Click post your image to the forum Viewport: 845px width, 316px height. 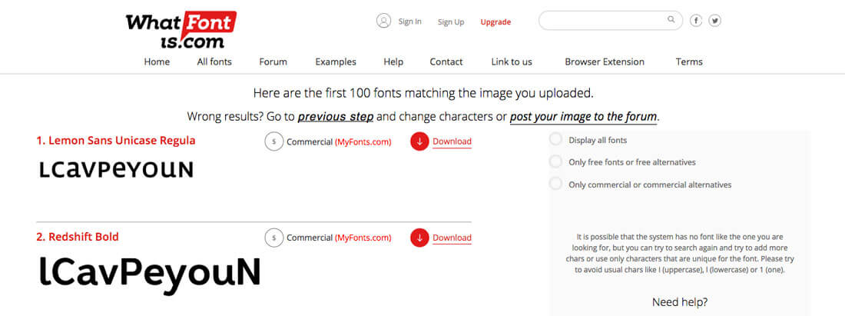pyautogui.click(x=583, y=117)
